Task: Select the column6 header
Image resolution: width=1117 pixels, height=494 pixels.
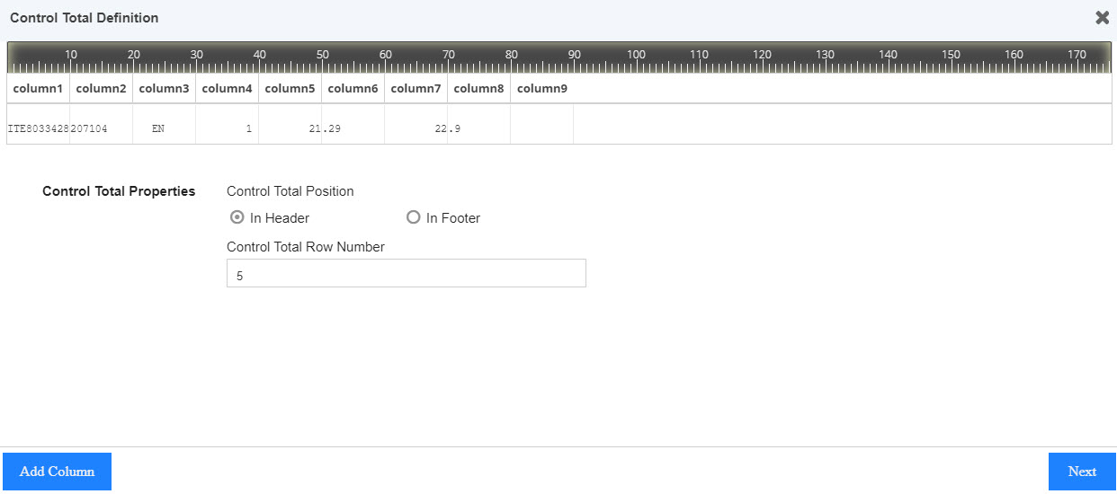Action: tap(353, 89)
